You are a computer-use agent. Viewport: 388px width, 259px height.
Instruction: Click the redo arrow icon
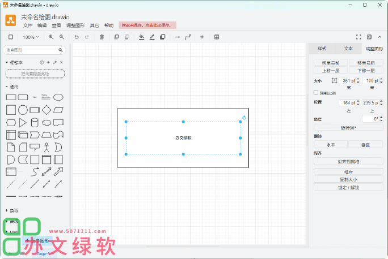point(87,37)
